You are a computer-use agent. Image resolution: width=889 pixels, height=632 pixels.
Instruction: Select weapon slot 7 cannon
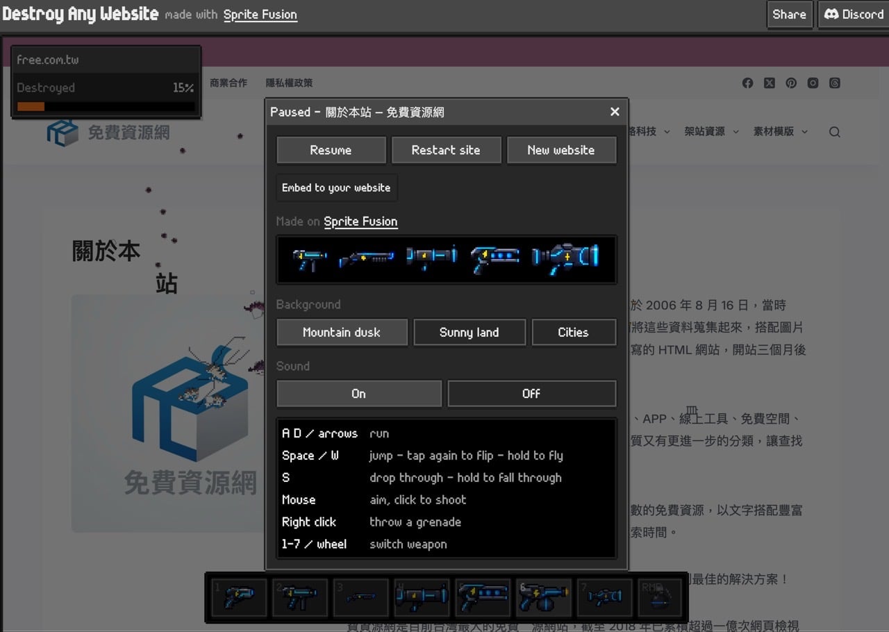point(605,597)
